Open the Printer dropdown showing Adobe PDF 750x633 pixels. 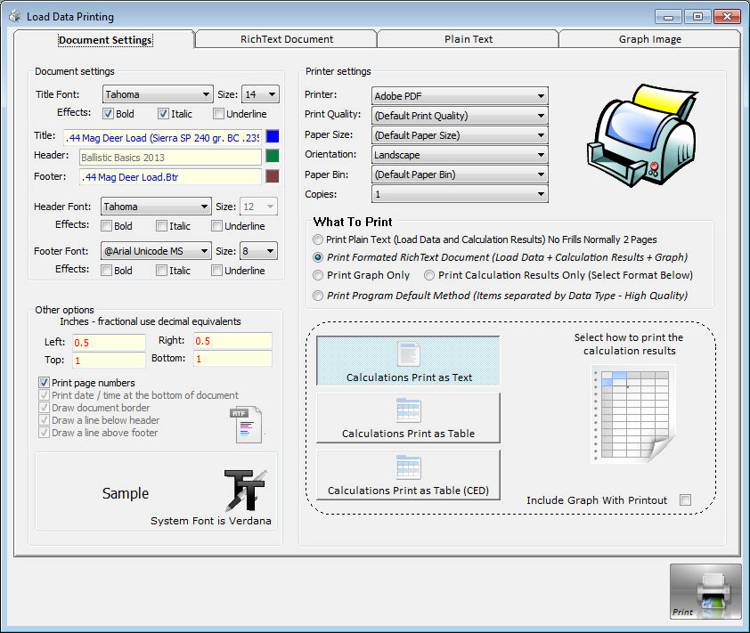tap(459, 95)
